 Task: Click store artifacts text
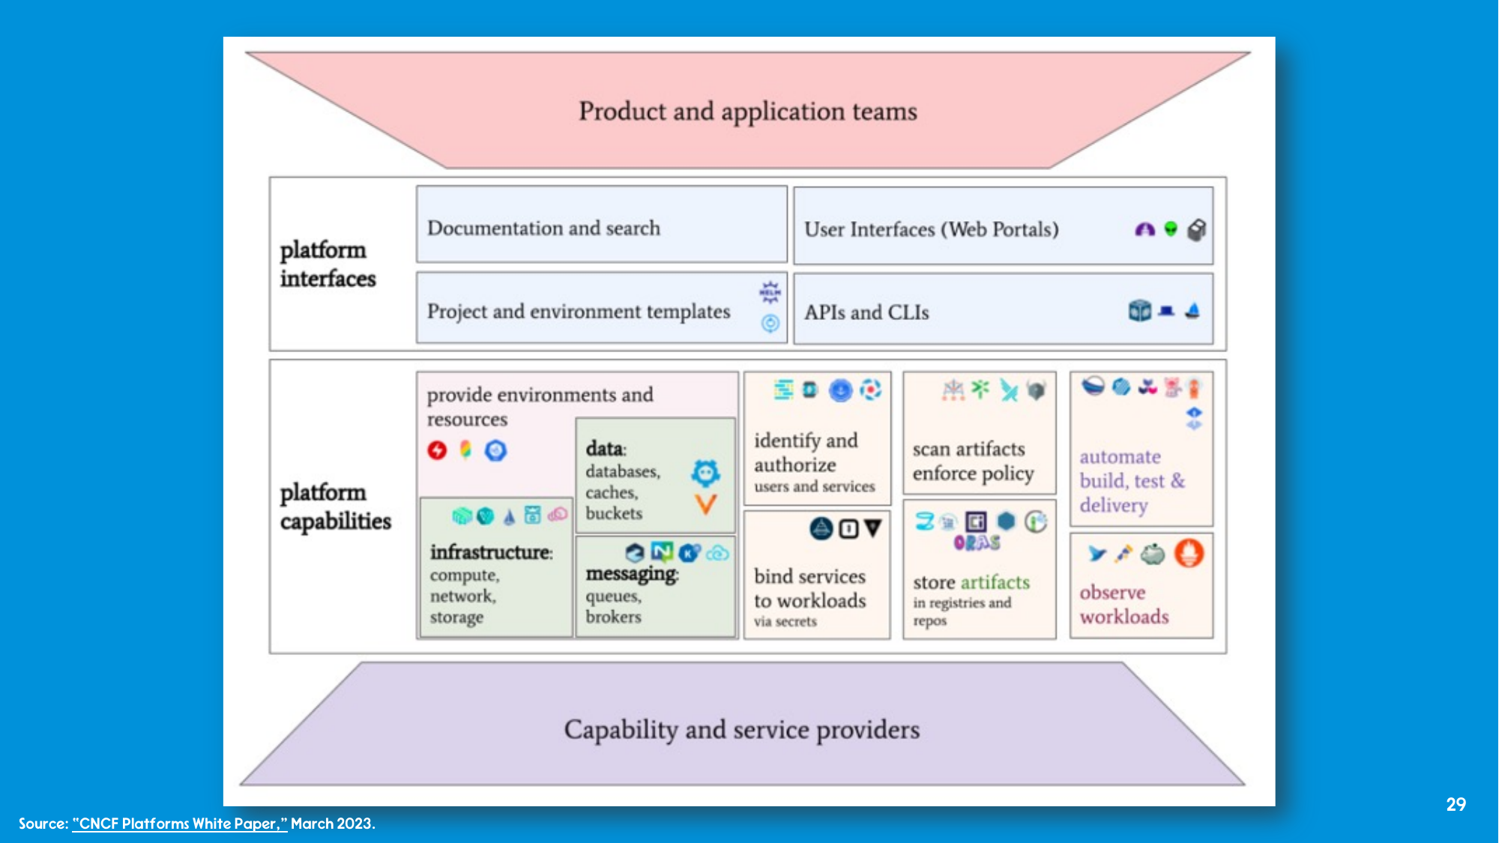click(x=971, y=582)
